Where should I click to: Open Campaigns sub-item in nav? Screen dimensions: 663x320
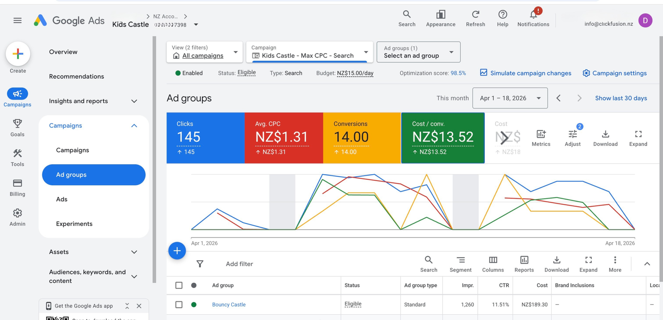pyautogui.click(x=73, y=150)
